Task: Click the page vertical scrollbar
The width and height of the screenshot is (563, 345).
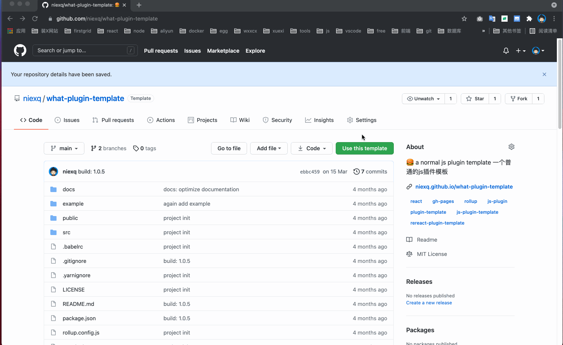Action: [560, 83]
